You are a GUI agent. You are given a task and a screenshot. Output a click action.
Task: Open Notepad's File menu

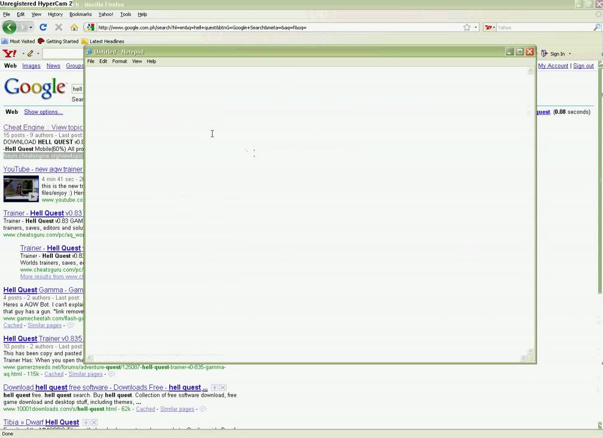point(91,61)
